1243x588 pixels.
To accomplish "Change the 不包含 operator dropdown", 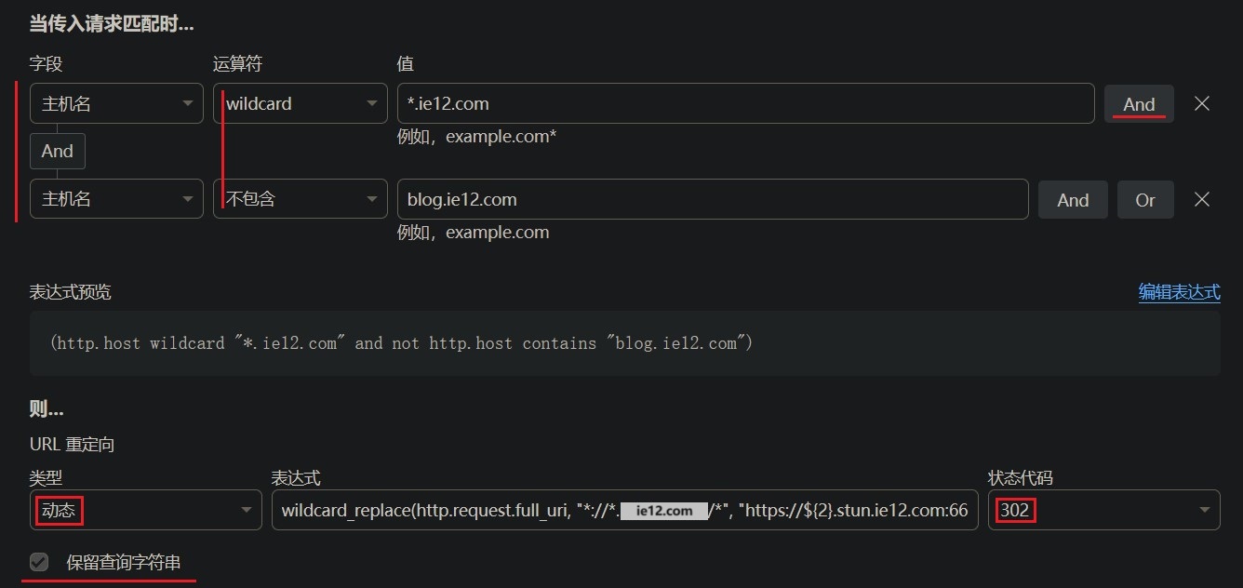I will (x=300, y=199).
